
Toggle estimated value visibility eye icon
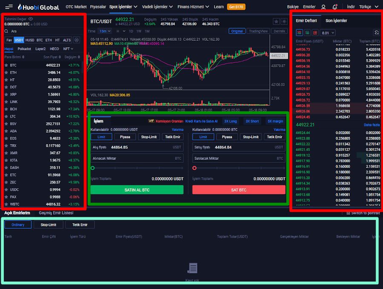pyautogui.click(x=31, y=19)
